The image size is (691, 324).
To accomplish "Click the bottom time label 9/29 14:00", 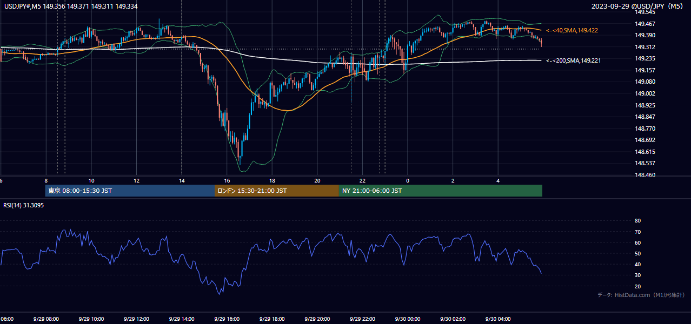I will [182, 319].
